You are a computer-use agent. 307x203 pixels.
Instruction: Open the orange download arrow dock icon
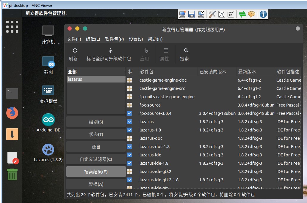[x=12, y=134]
